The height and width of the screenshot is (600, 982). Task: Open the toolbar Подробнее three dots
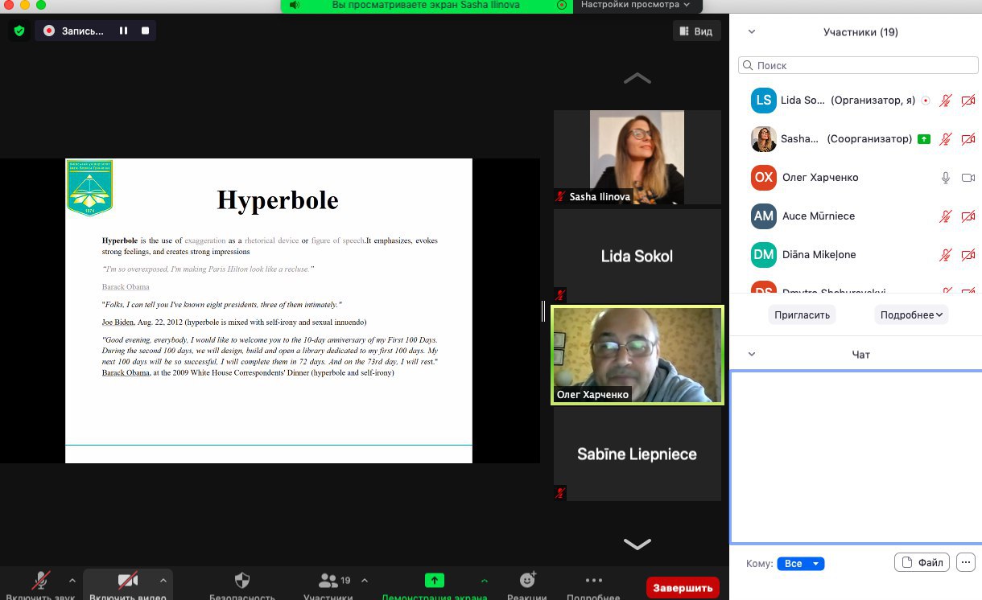coord(593,586)
